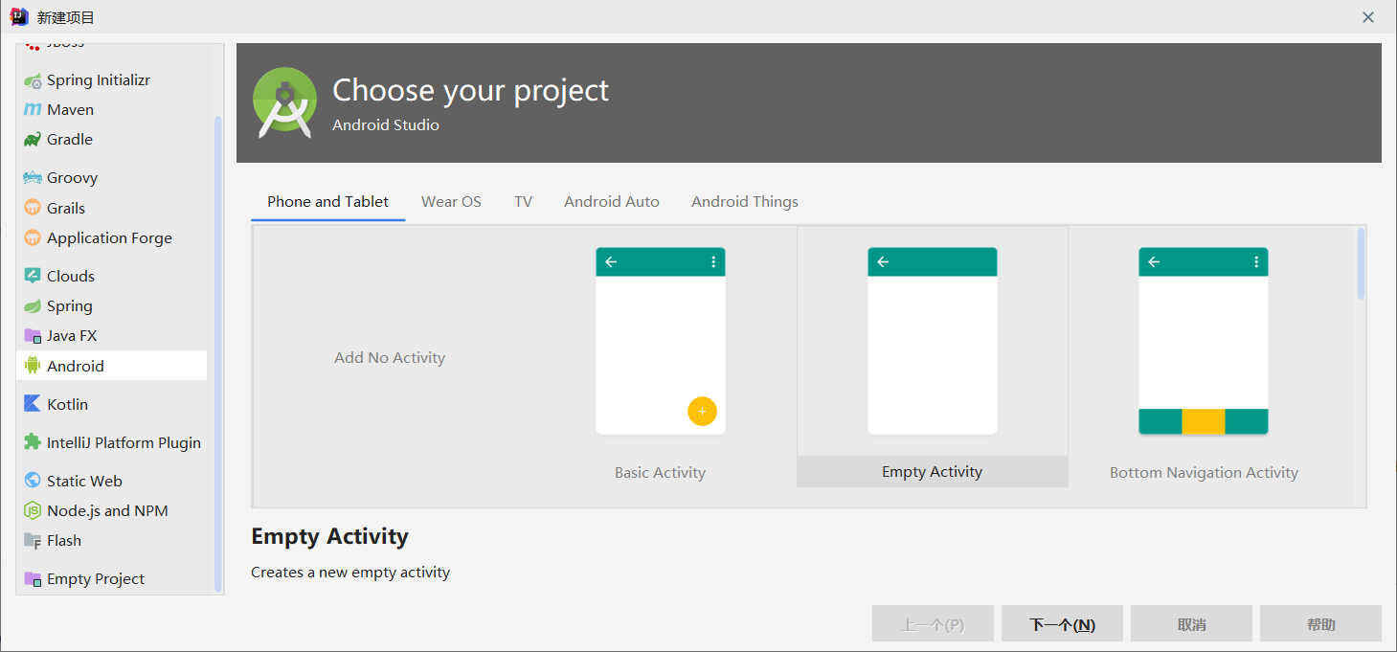This screenshot has width=1397, height=652.
Task: Click the Application Forge icon
Action: (33, 237)
